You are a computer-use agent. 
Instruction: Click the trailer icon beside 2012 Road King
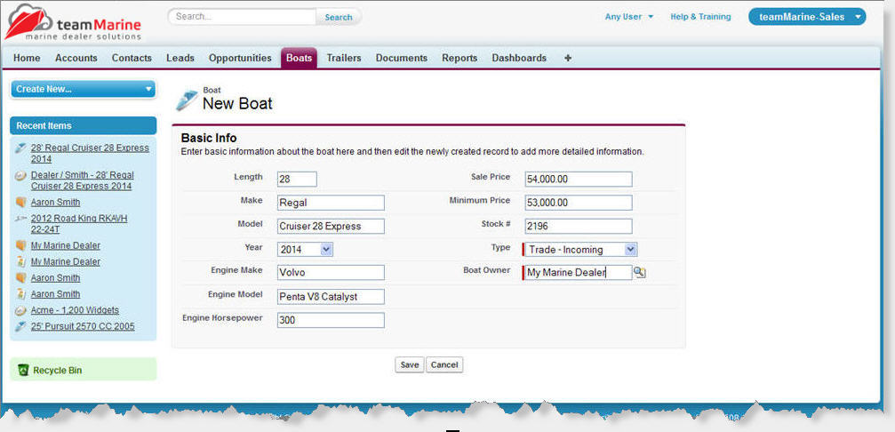20,219
